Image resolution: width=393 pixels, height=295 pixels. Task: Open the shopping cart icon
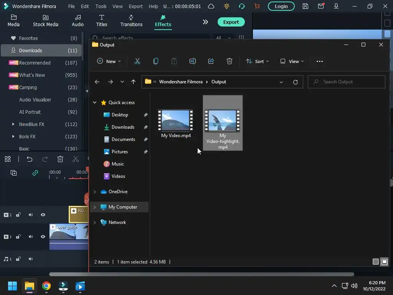click(257, 6)
